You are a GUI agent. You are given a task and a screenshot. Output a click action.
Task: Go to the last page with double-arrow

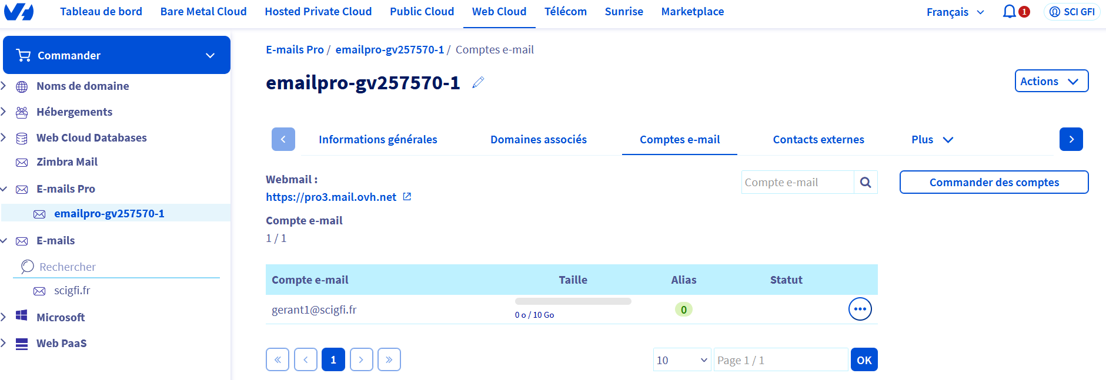point(389,359)
